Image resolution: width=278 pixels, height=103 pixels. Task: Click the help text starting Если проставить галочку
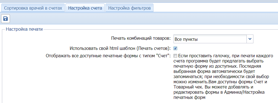(223, 77)
